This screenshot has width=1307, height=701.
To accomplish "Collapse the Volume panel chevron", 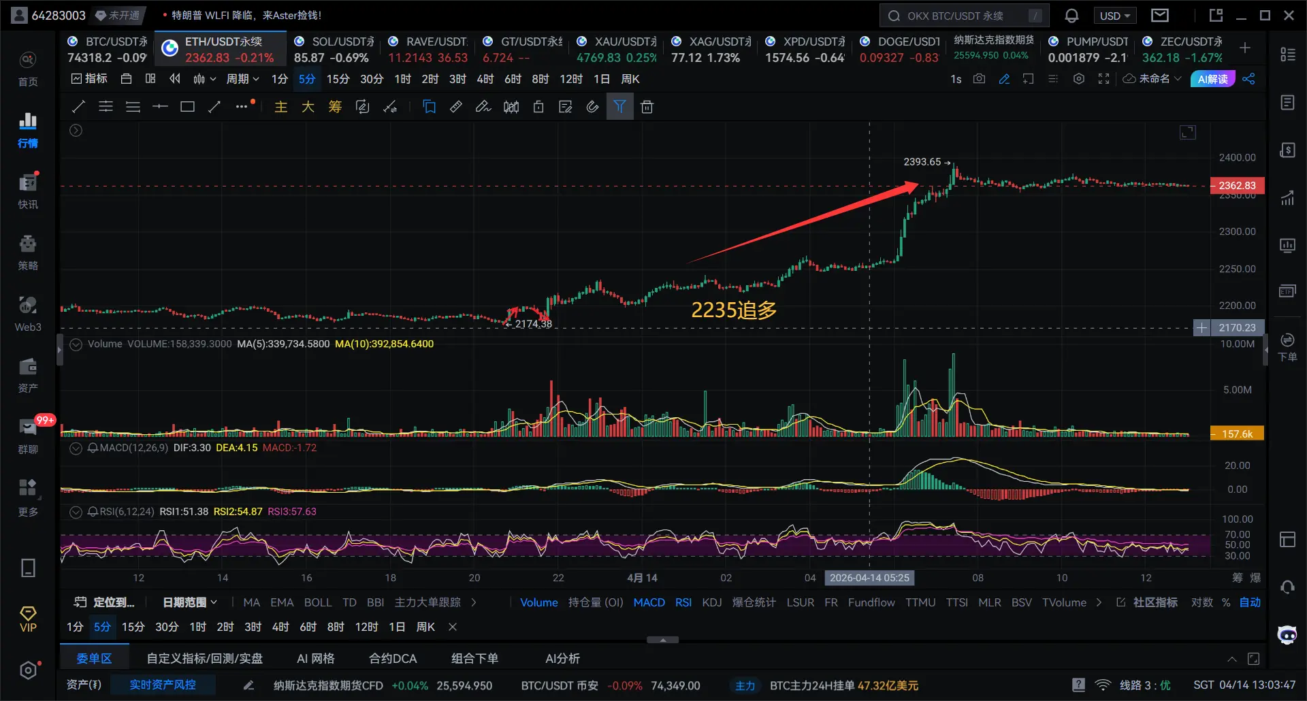I will point(76,344).
